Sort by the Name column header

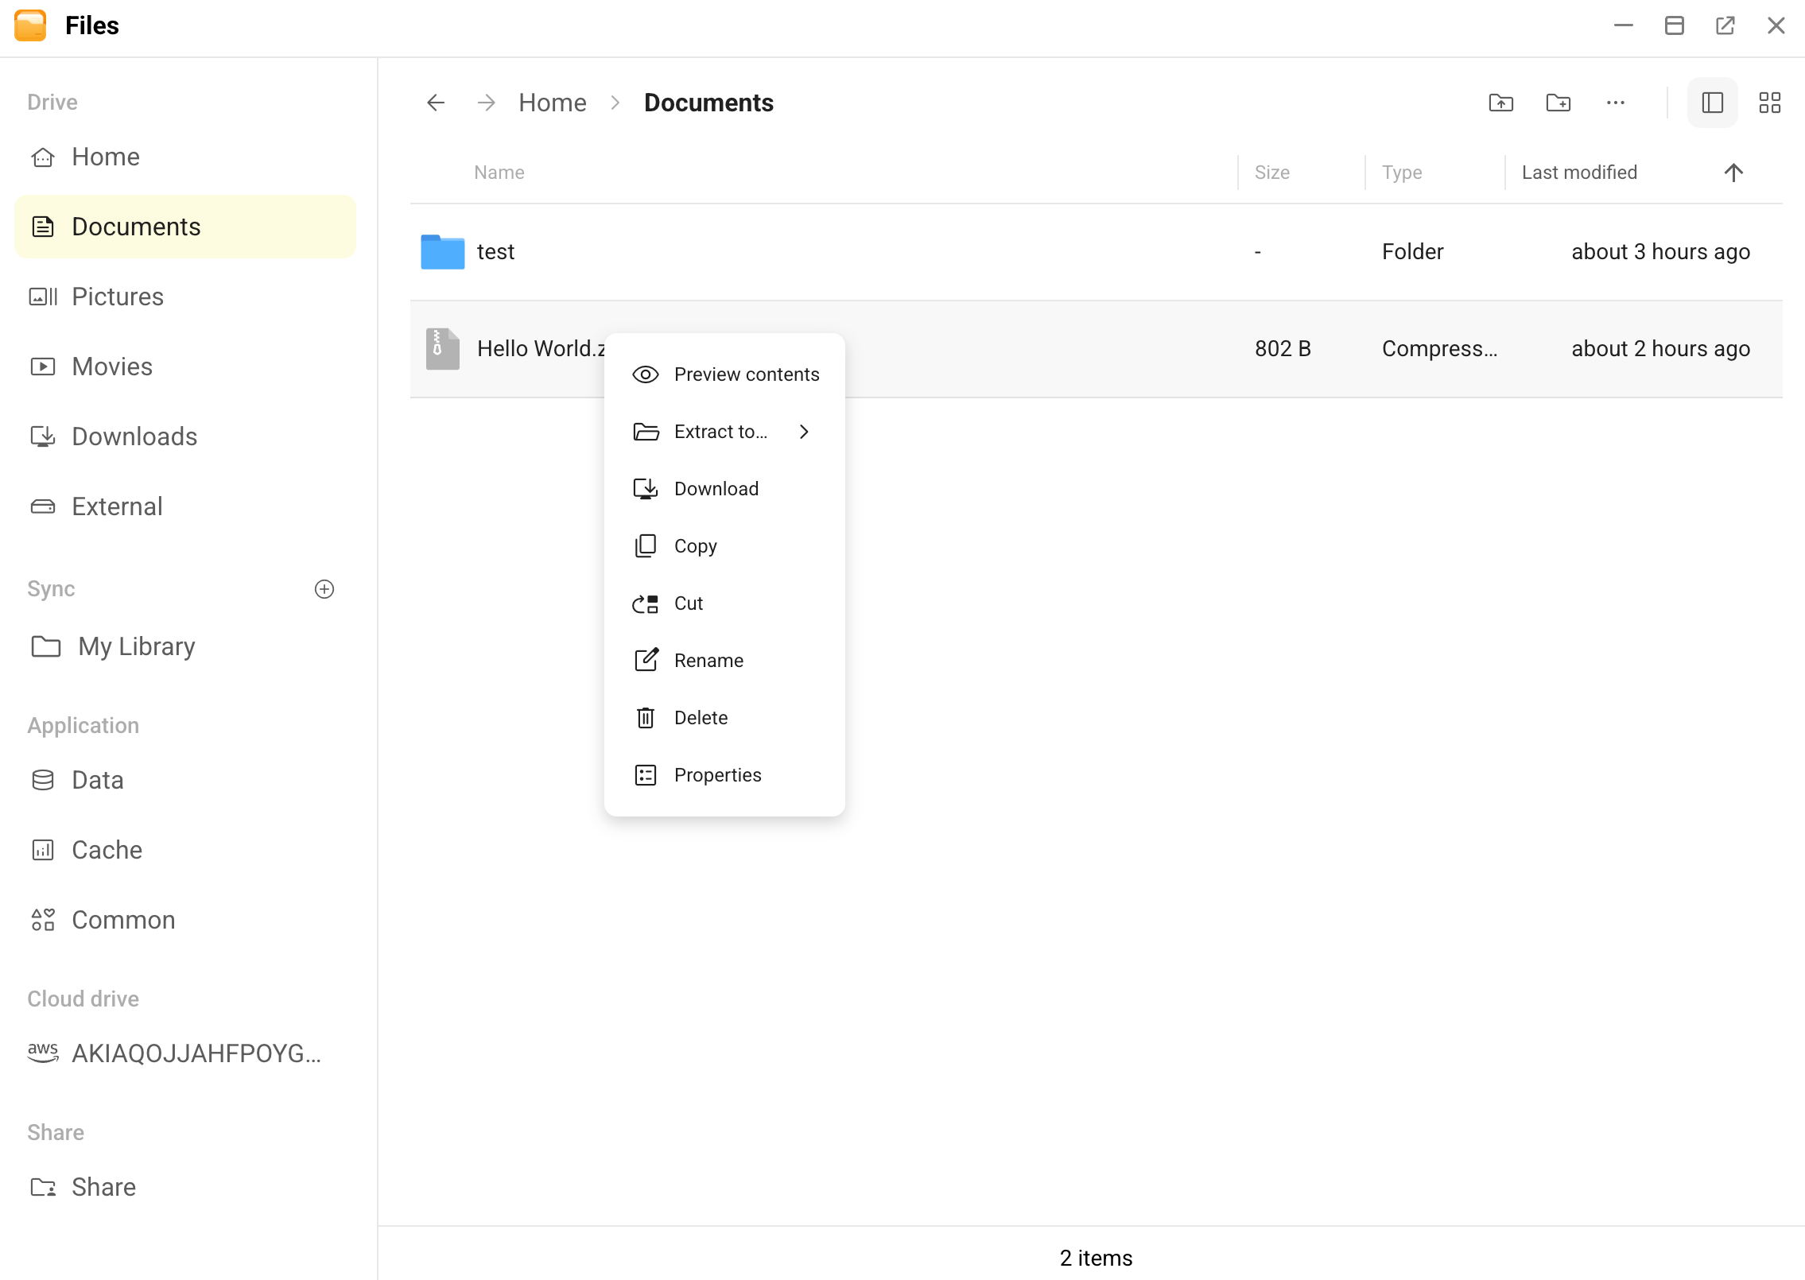[499, 173]
